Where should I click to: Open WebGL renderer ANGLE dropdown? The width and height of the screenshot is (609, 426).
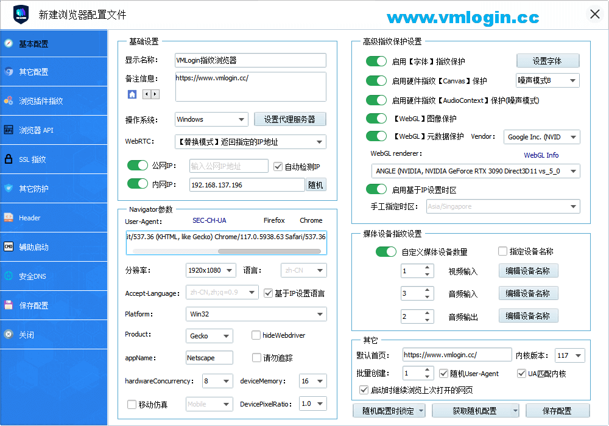click(476, 171)
